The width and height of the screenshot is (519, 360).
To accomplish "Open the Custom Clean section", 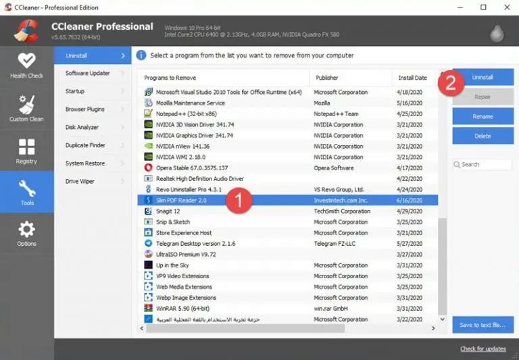I will point(26,109).
